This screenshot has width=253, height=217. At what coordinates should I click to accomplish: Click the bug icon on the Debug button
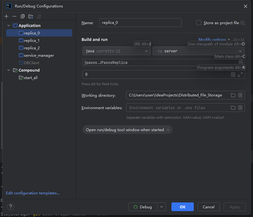[x=135, y=207]
